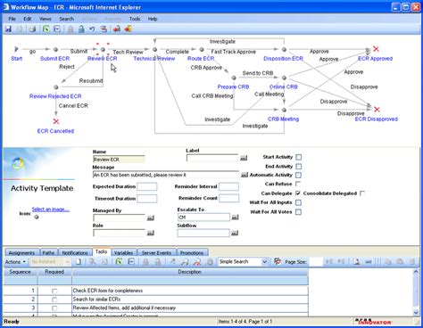Click the Word export icon in top toolbar
The height and width of the screenshot is (328, 423).
click(x=57, y=29)
